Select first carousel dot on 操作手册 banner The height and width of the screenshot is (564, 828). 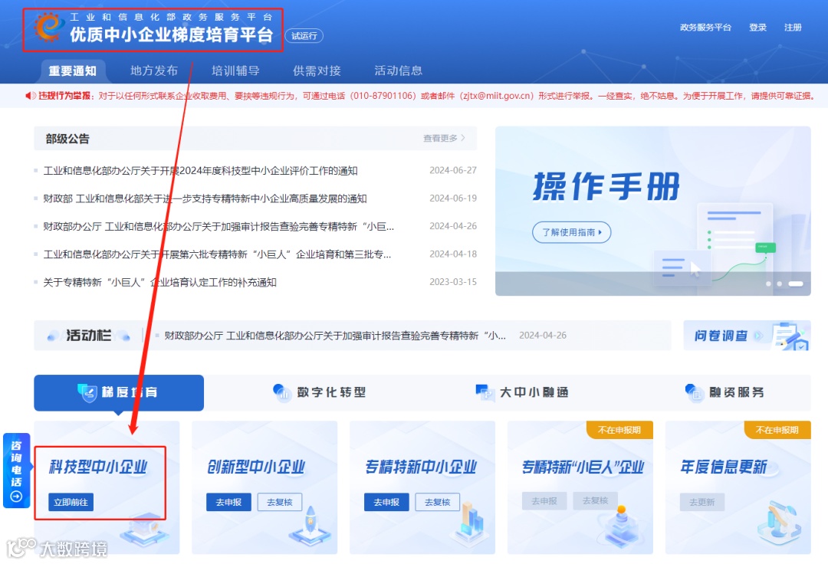click(x=768, y=284)
